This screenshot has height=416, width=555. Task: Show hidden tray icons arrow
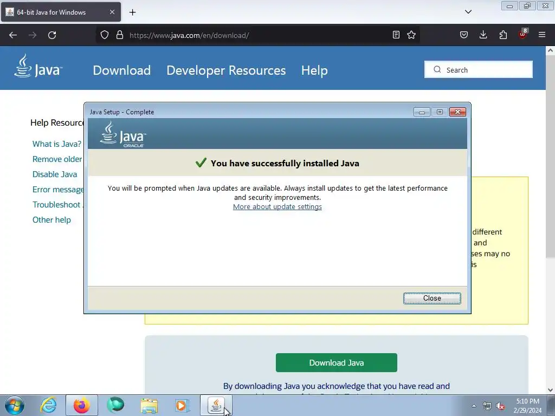[474, 406]
